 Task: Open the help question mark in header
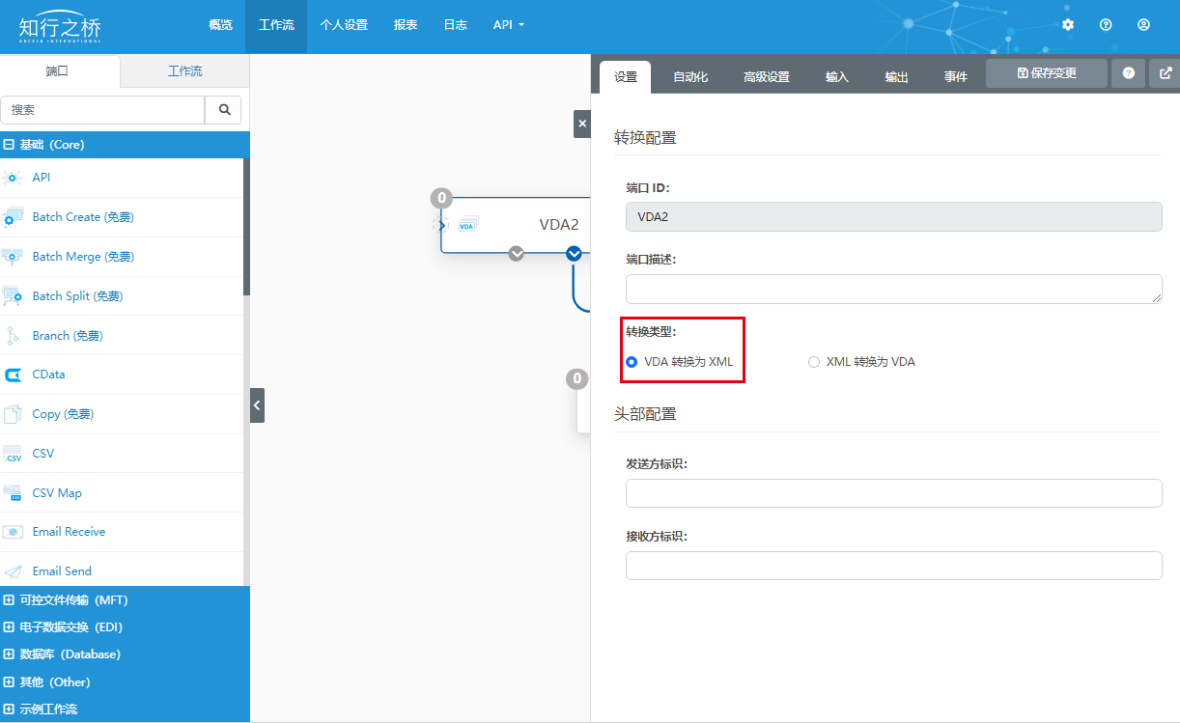[1106, 25]
